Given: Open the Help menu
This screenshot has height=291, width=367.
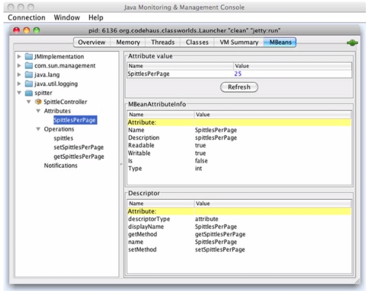Looking at the screenshot, I should click(x=96, y=18).
